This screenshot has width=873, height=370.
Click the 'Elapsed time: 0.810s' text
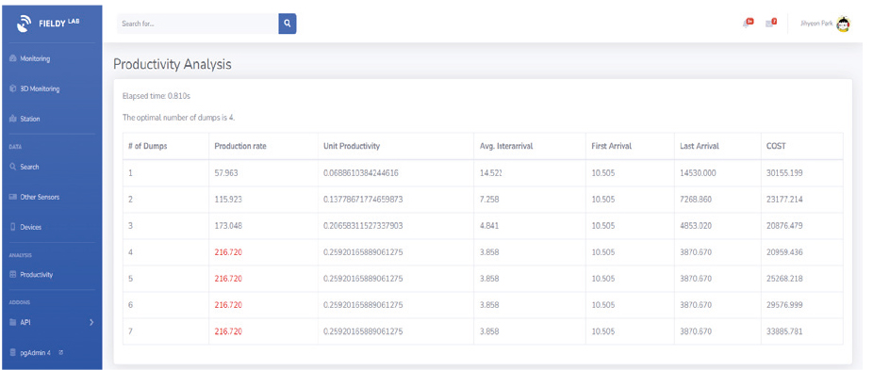click(x=156, y=96)
